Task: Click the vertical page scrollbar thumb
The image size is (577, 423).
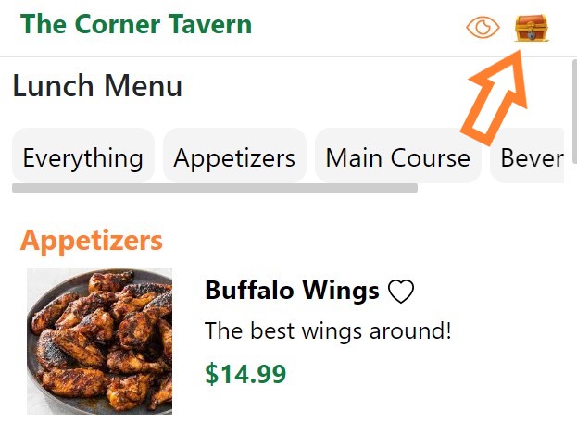Action: click(x=574, y=111)
